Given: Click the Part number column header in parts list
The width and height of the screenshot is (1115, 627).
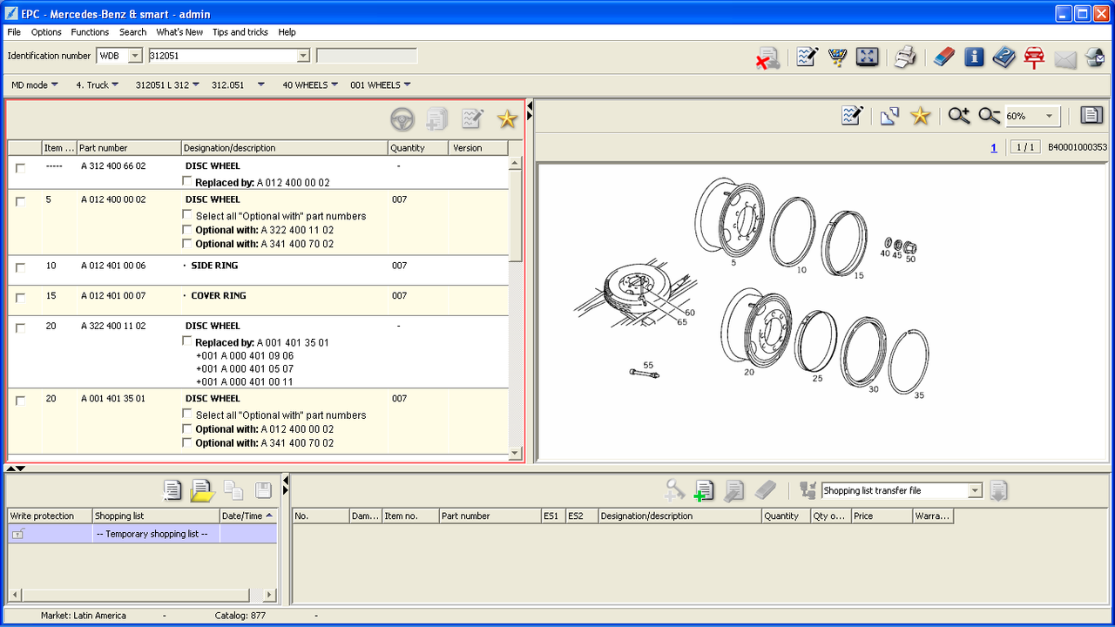Looking at the screenshot, I should tap(129, 148).
